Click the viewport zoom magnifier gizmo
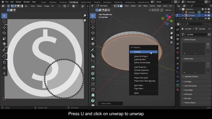The image size is (212, 119). pos(172,28)
